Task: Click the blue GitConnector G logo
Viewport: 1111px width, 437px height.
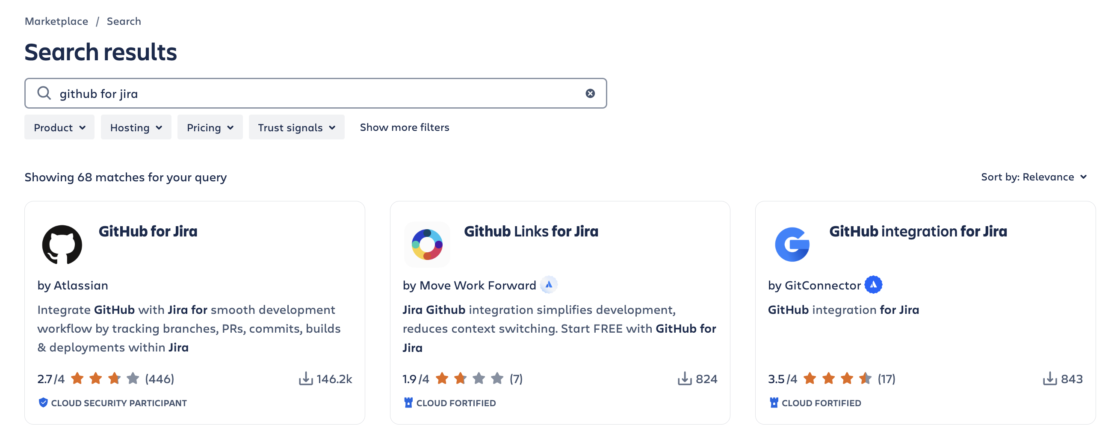Action: [793, 244]
